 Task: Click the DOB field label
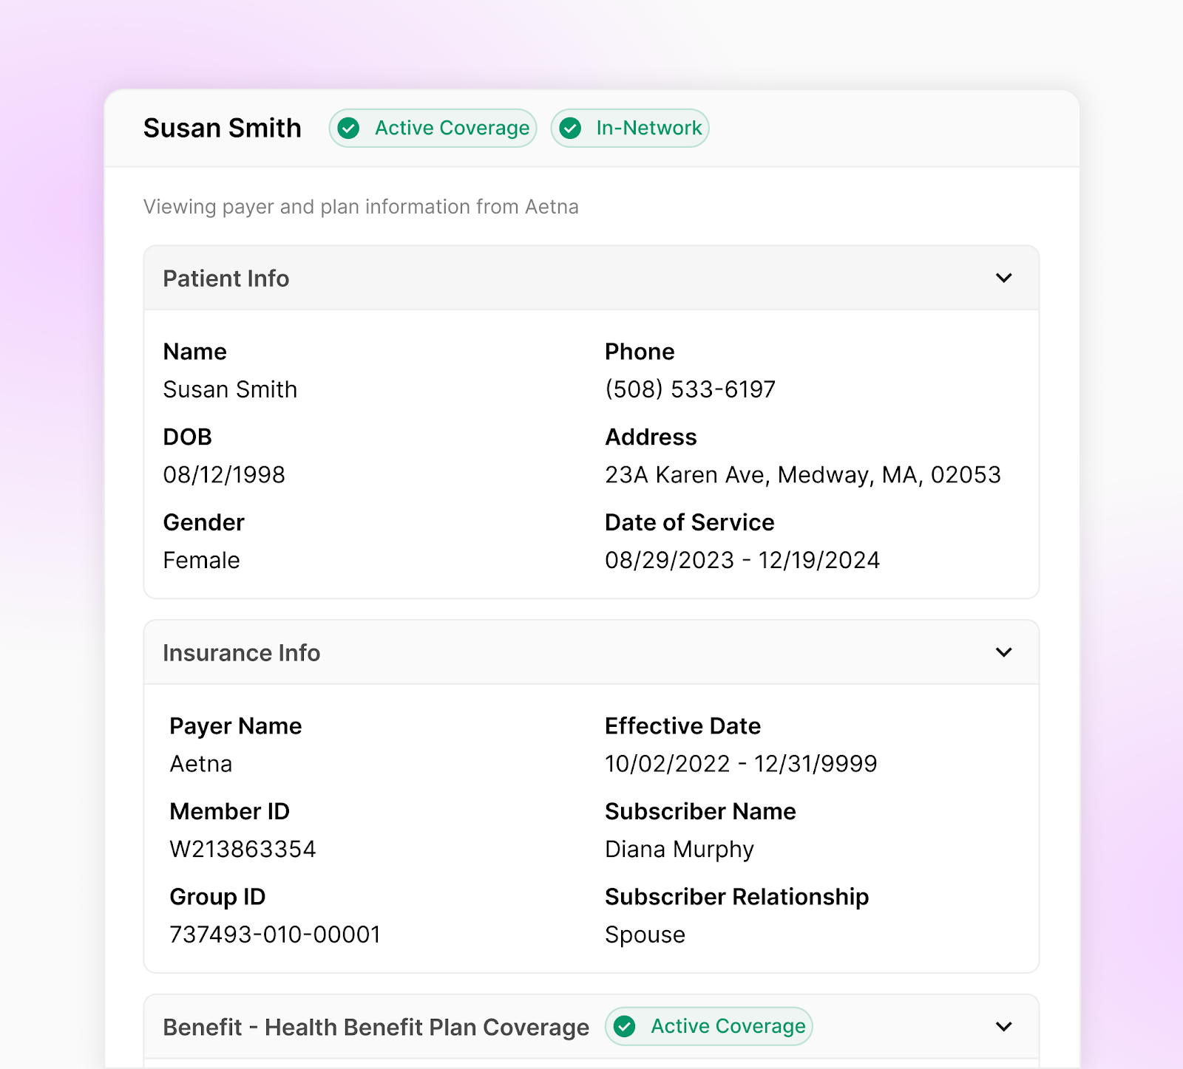click(187, 437)
